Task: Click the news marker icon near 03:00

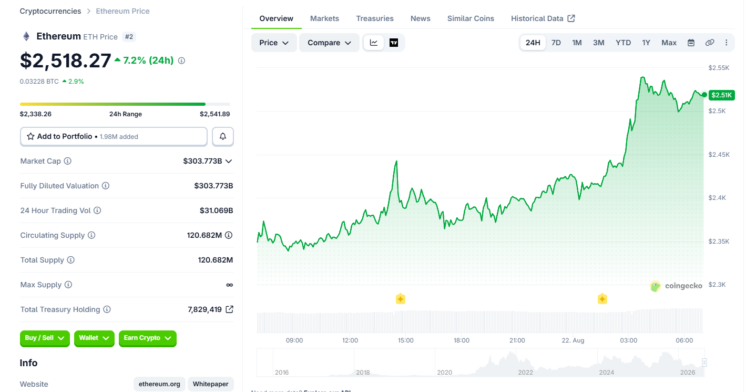Action: click(x=602, y=299)
